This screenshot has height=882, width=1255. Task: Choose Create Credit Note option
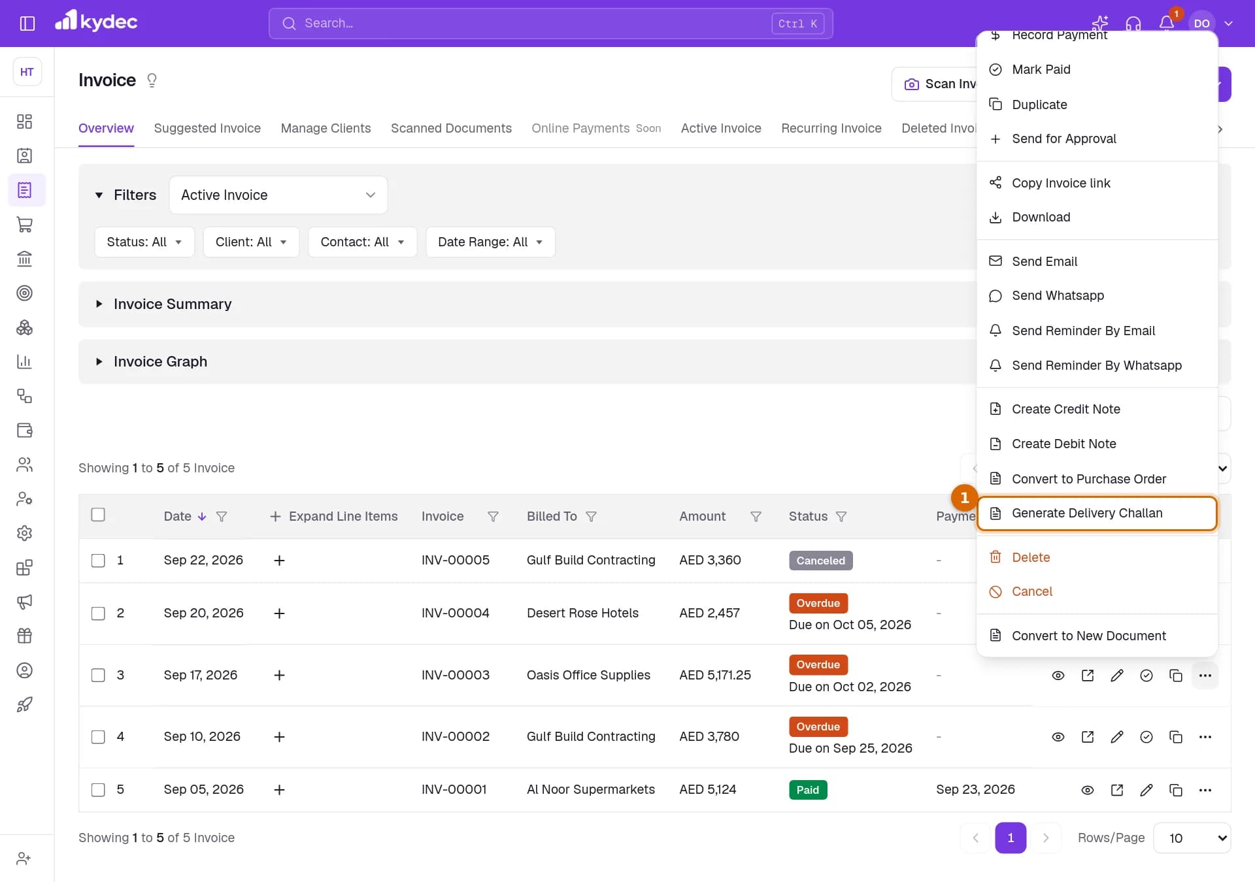tap(1097, 409)
